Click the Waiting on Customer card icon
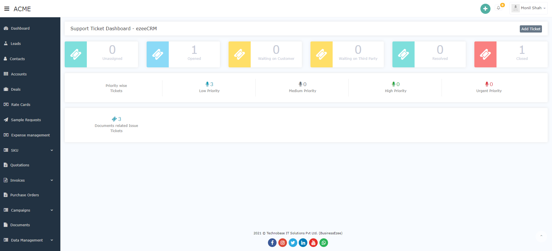 pyautogui.click(x=239, y=54)
